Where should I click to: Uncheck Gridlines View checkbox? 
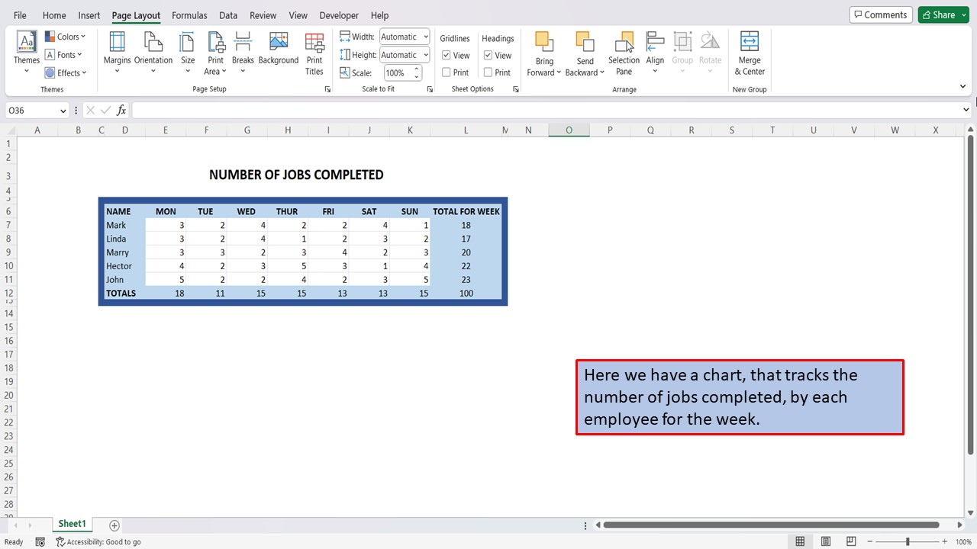click(x=447, y=56)
